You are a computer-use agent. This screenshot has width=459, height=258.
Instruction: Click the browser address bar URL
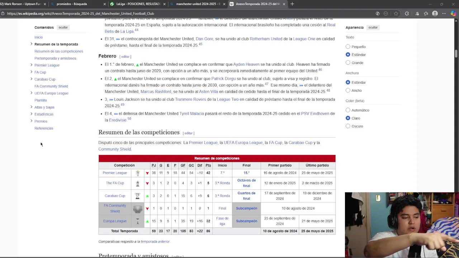(x=80, y=14)
